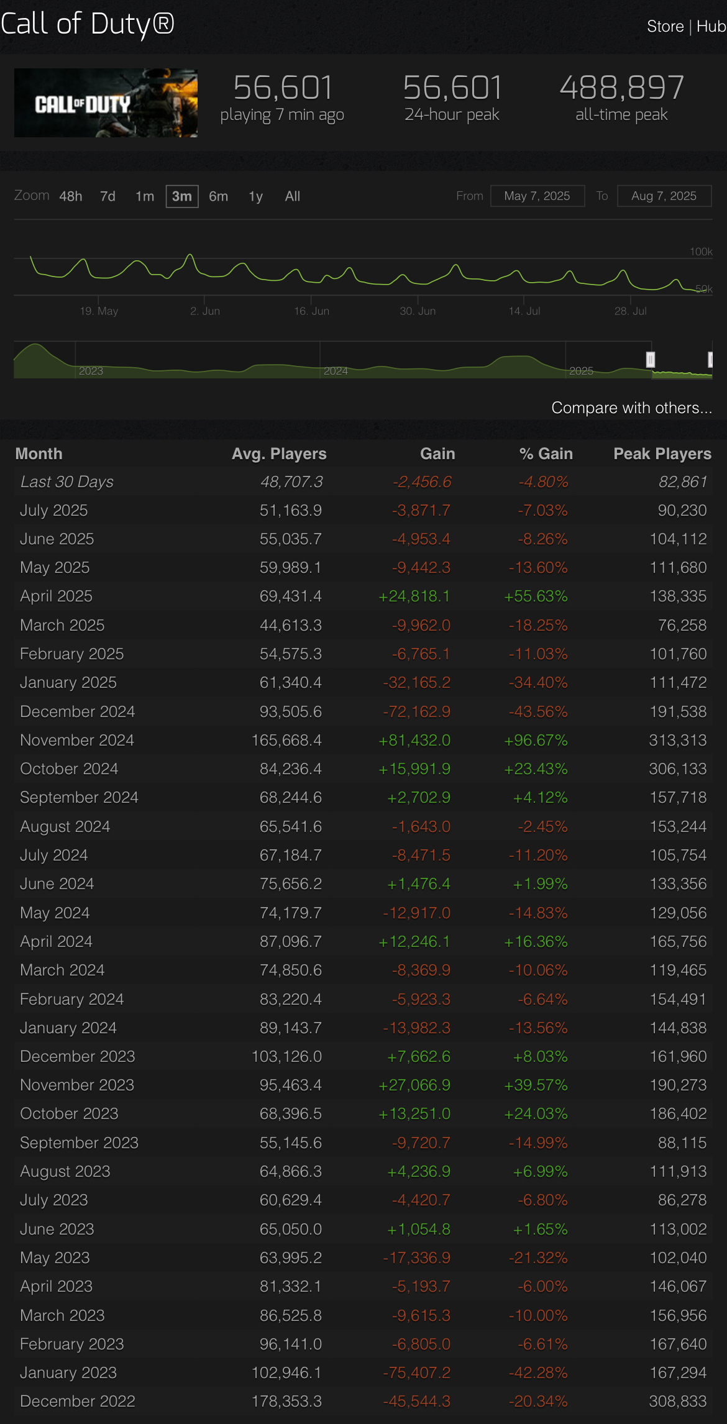Image resolution: width=727 pixels, height=1424 pixels.
Task: Click April 2025 gain +24,818.1
Action: click(414, 596)
